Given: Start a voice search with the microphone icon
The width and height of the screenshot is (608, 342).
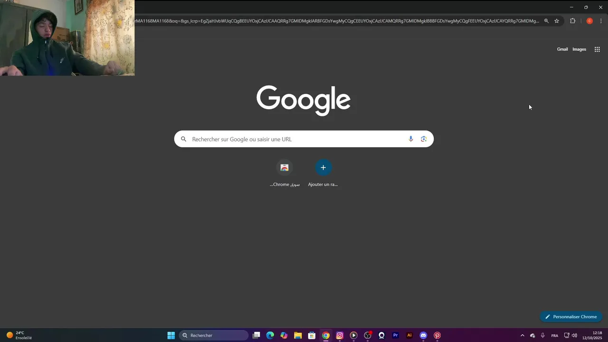Looking at the screenshot, I should [411, 139].
